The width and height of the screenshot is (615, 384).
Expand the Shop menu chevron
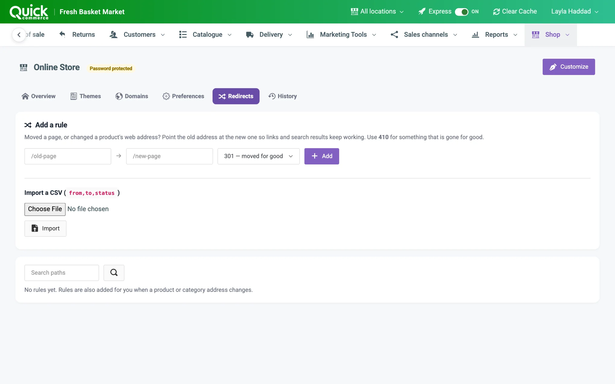567,35
